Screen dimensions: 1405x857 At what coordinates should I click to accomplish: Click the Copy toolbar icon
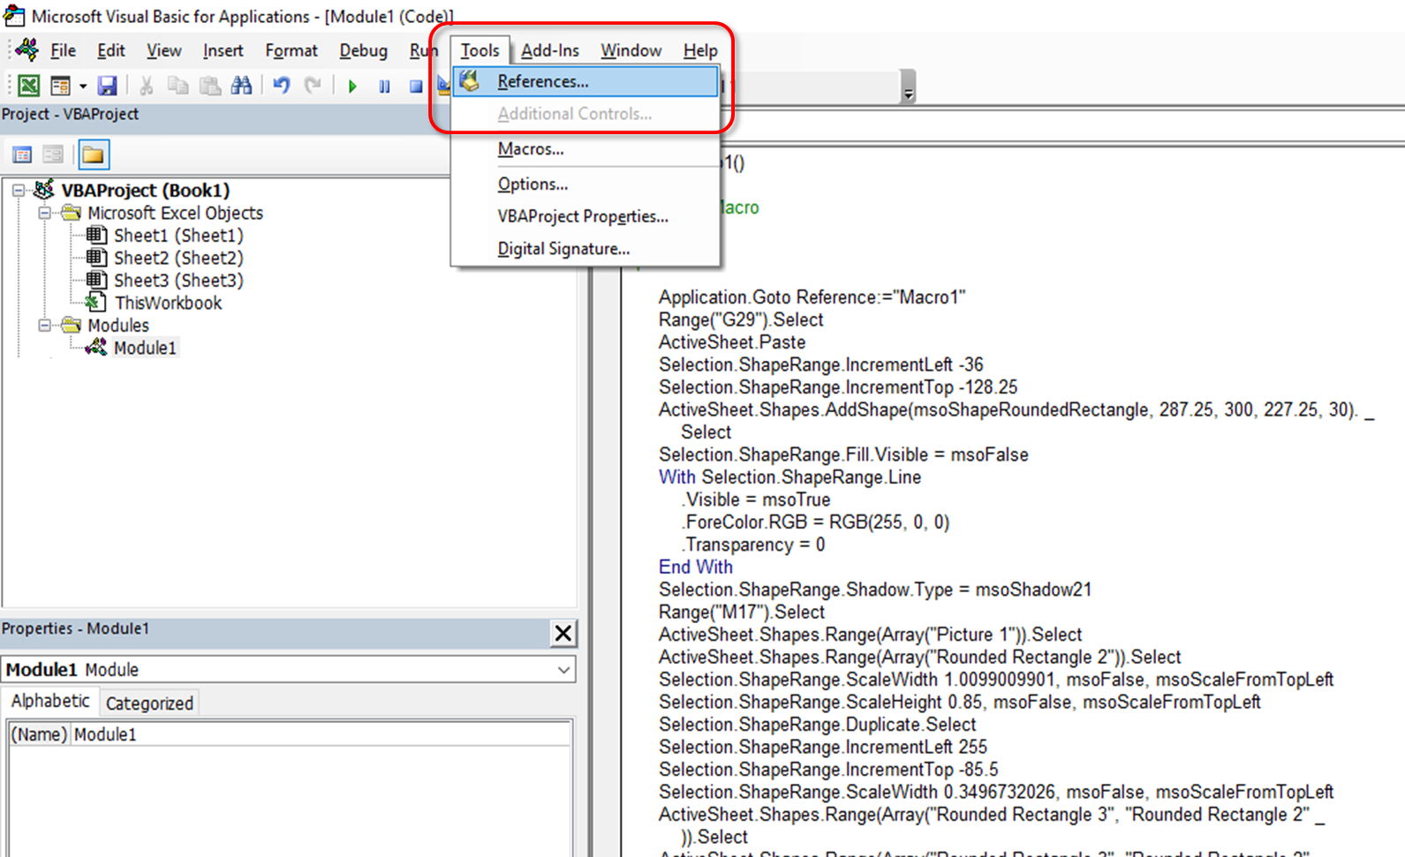178,86
